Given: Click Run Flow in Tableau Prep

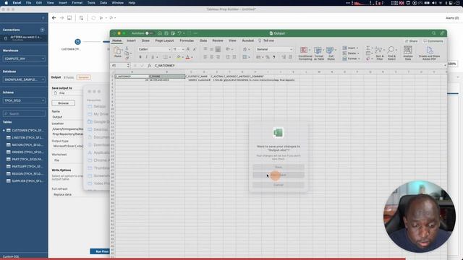Looking at the screenshot, I should [x=100, y=251].
